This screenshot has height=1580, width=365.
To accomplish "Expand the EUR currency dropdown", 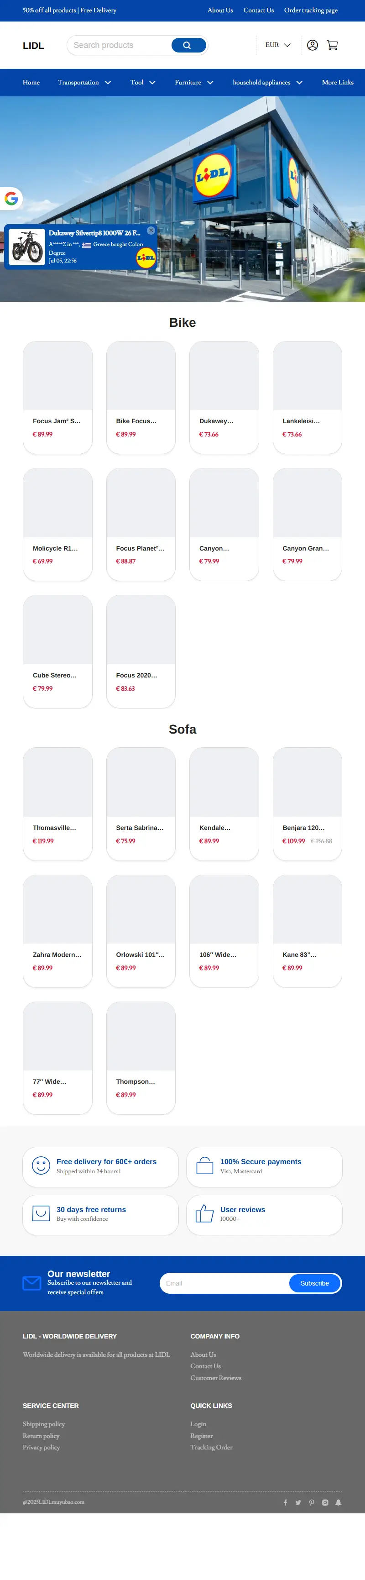I will (x=278, y=45).
